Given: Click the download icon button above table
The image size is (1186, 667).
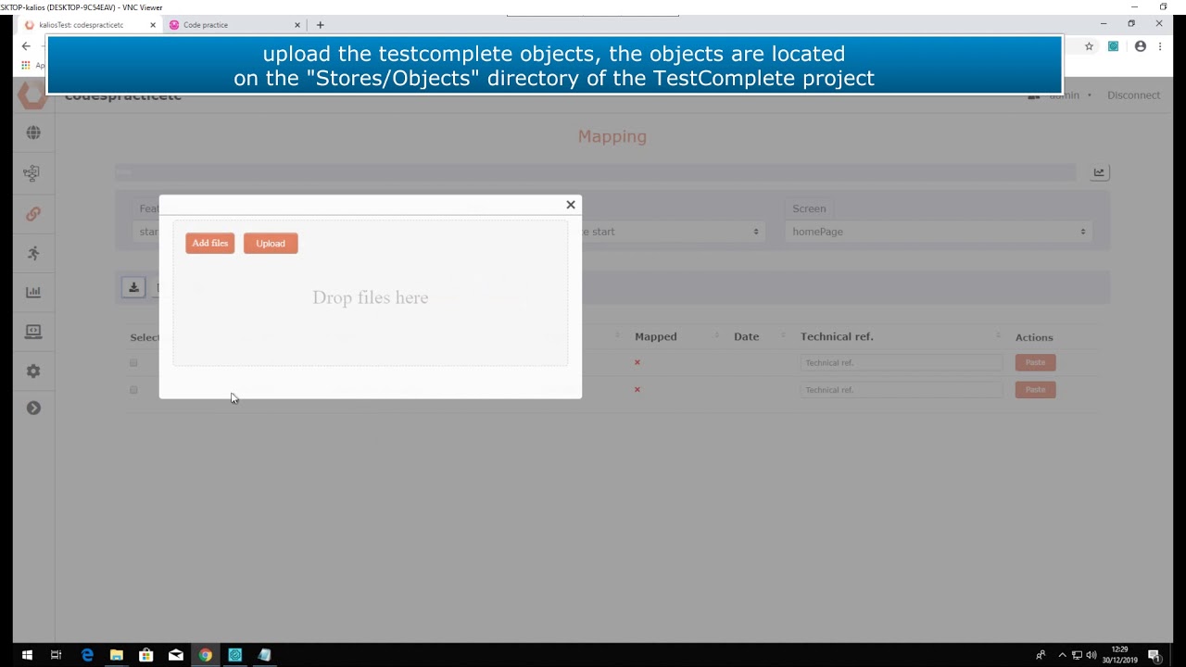Looking at the screenshot, I should coord(133,288).
